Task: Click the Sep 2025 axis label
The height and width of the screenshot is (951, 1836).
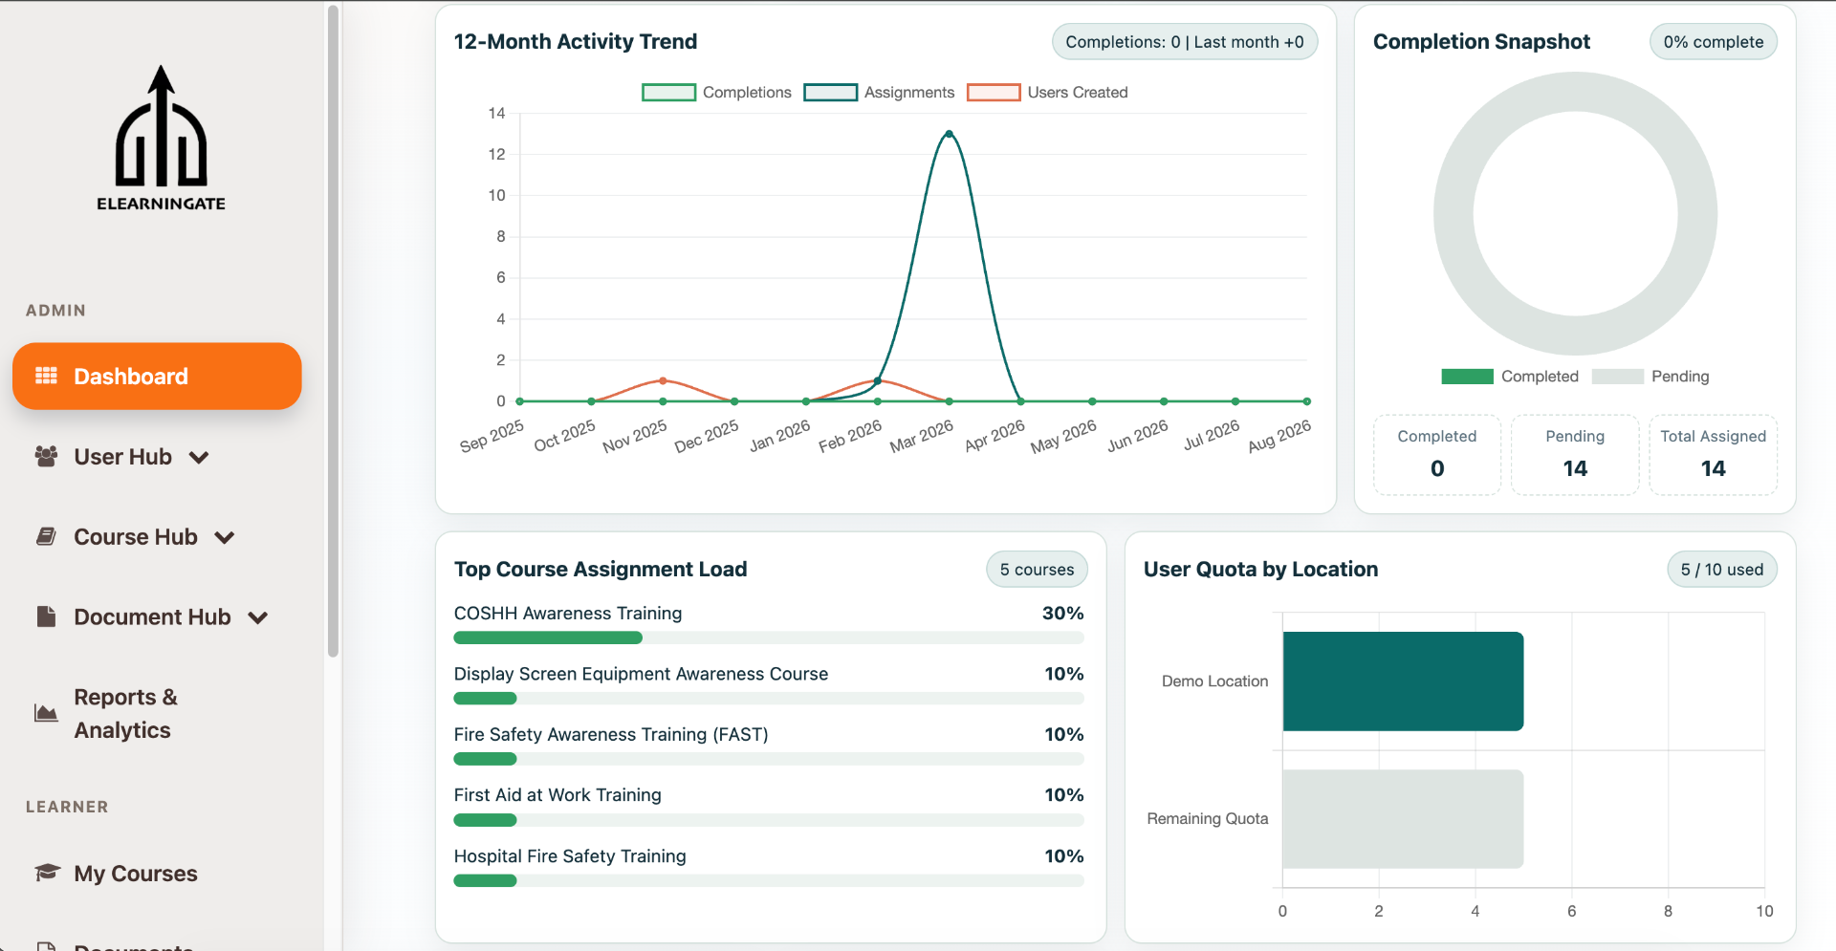Action: click(x=492, y=436)
